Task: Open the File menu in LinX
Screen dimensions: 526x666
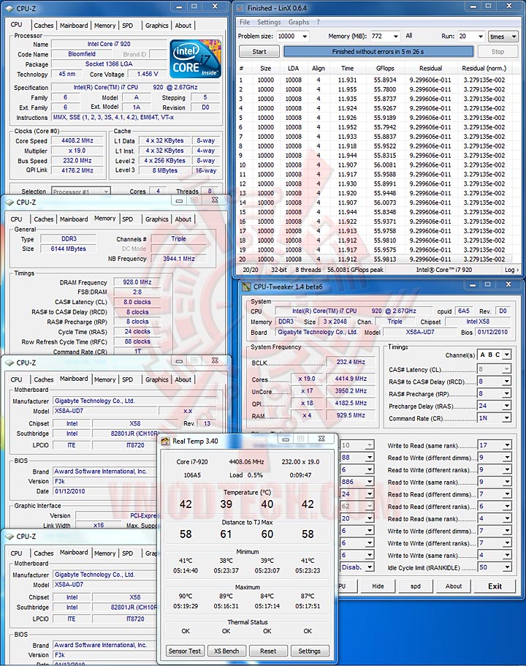Action: click(245, 22)
